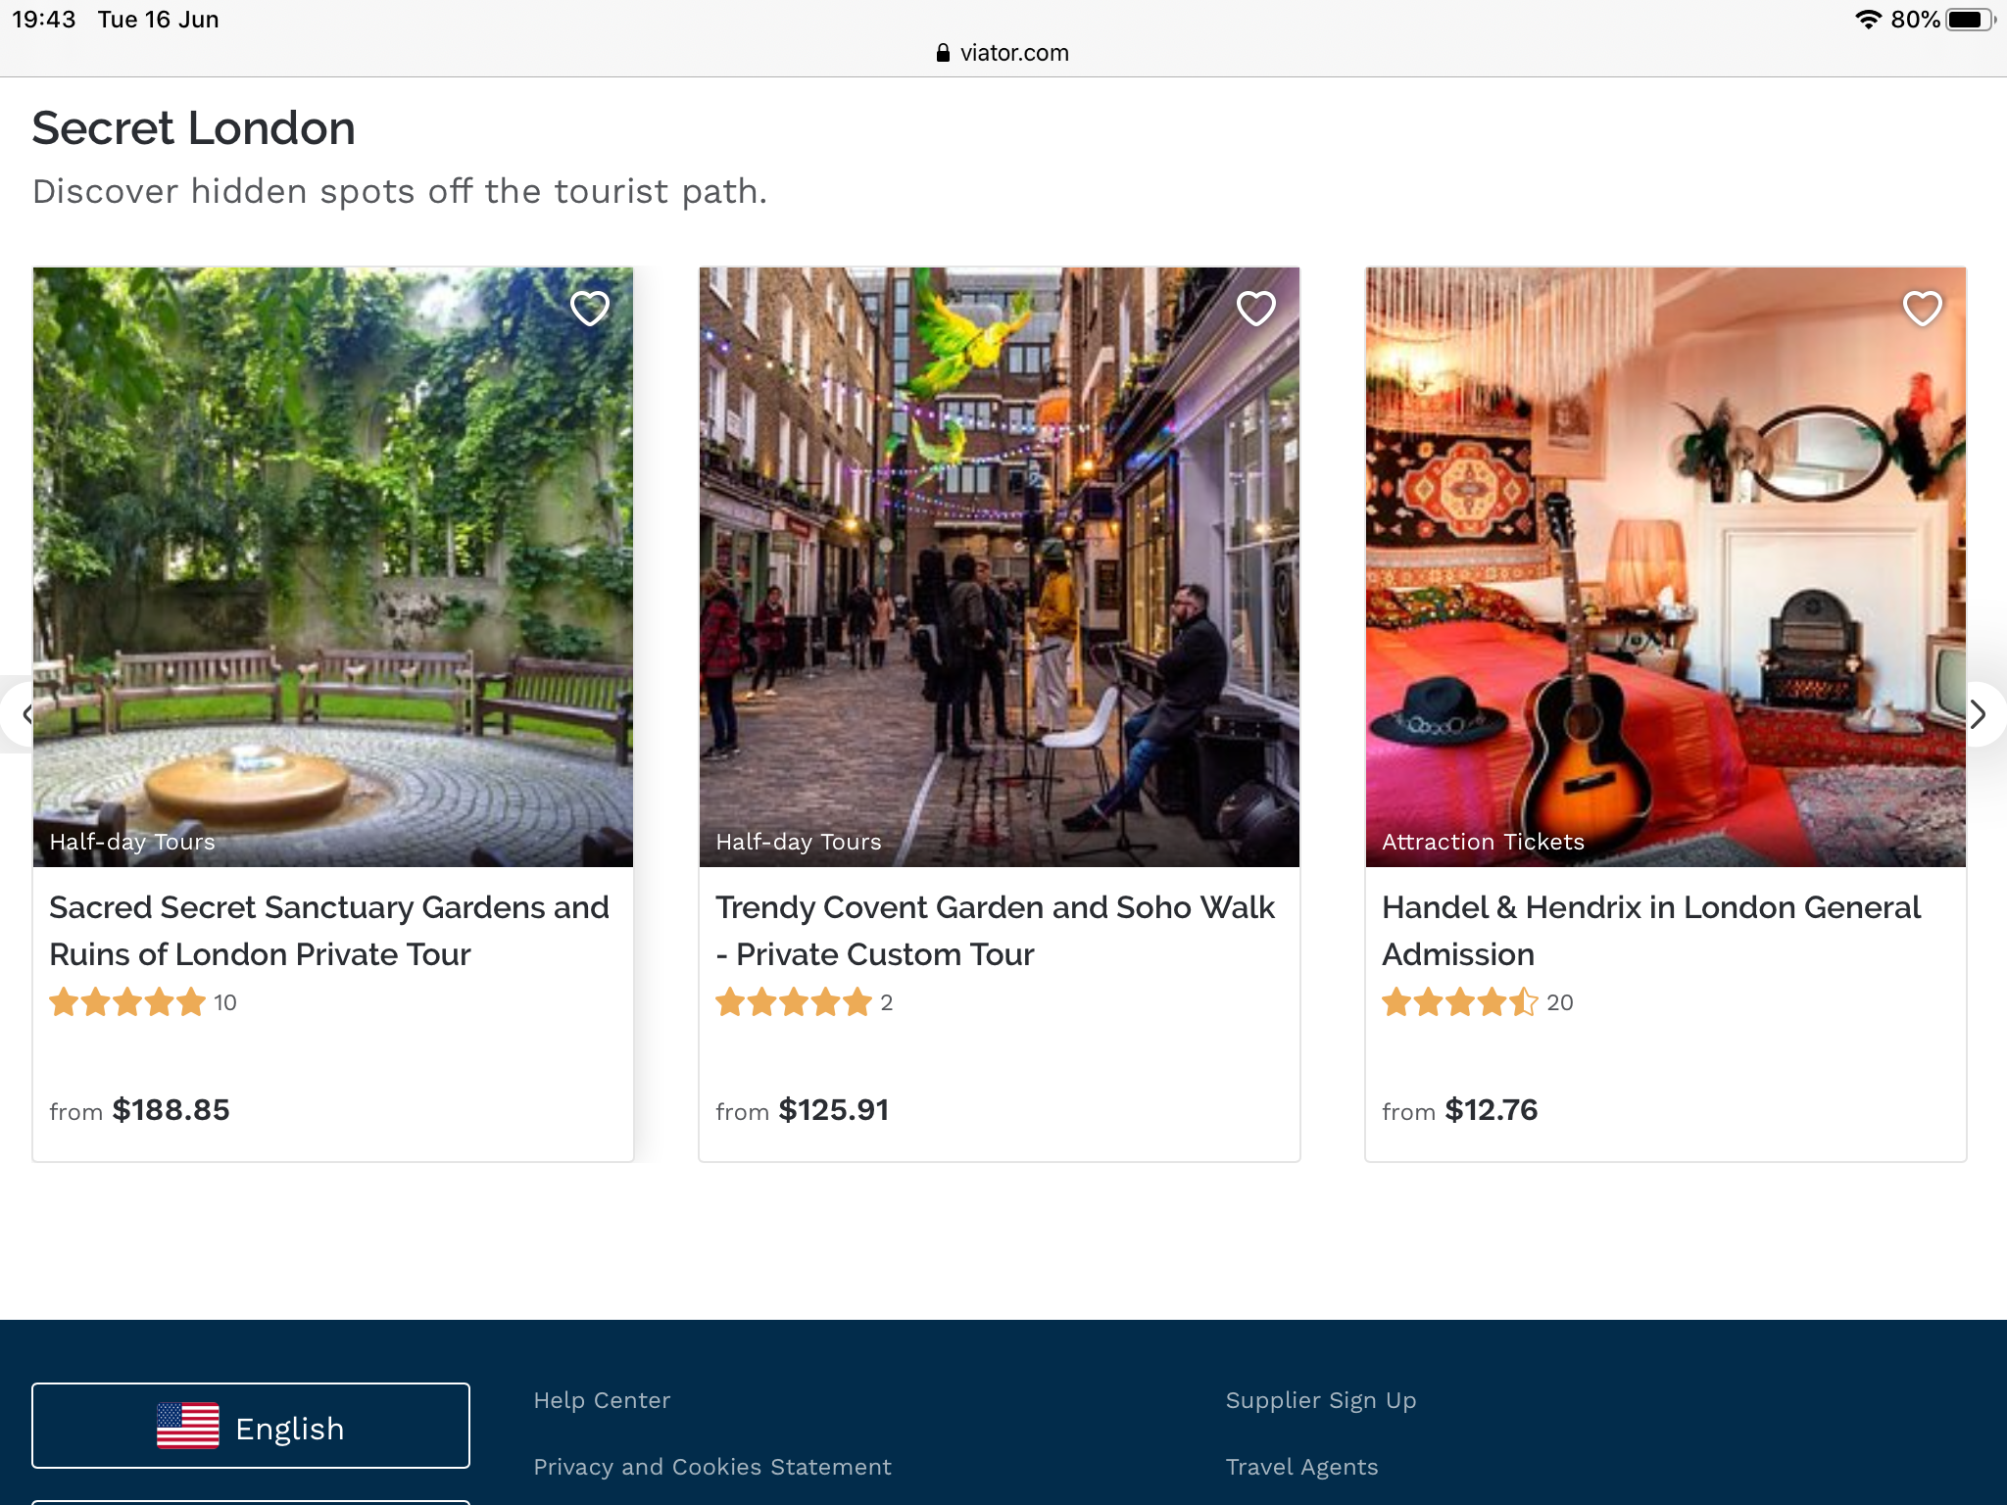This screenshot has height=1505, width=2007.
Task: Click the next carousel arrow
Action: coord(1978,714)
